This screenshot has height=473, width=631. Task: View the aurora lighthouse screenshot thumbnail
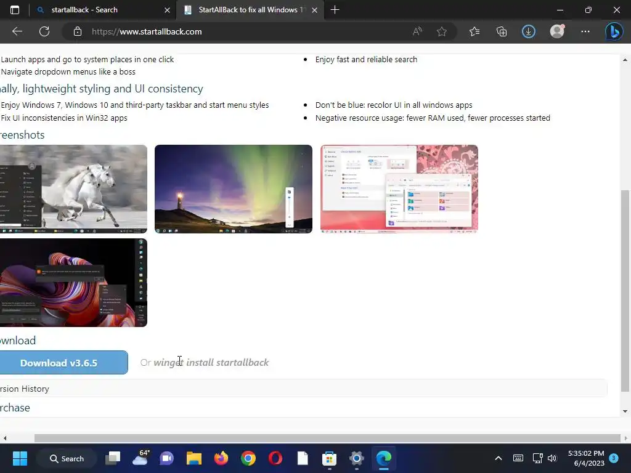tap(234, 189)
